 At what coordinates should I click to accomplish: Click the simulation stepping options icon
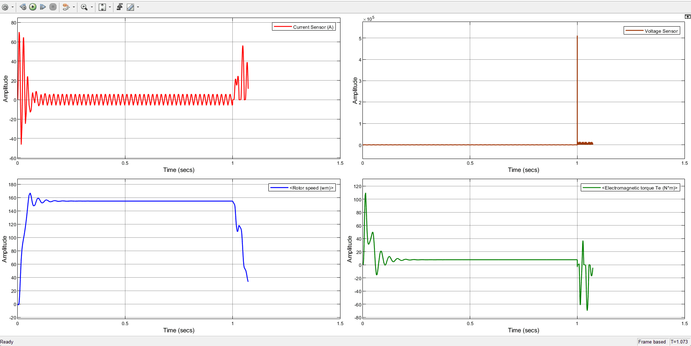(23, 7)
